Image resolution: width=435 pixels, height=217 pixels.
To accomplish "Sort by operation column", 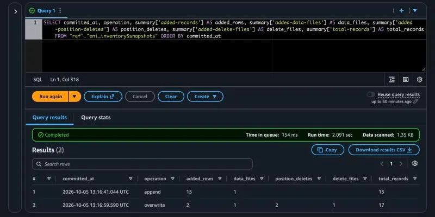I will (172, 179).
